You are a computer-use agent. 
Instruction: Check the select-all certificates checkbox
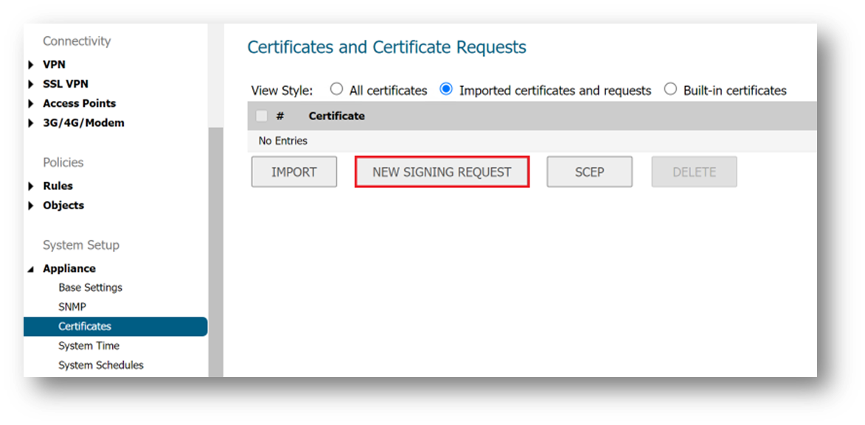[x=261, y=116]
